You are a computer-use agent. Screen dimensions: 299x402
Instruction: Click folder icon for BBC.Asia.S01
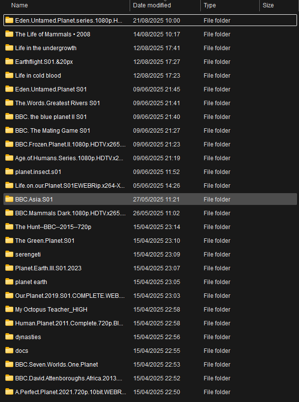point(9,199)
